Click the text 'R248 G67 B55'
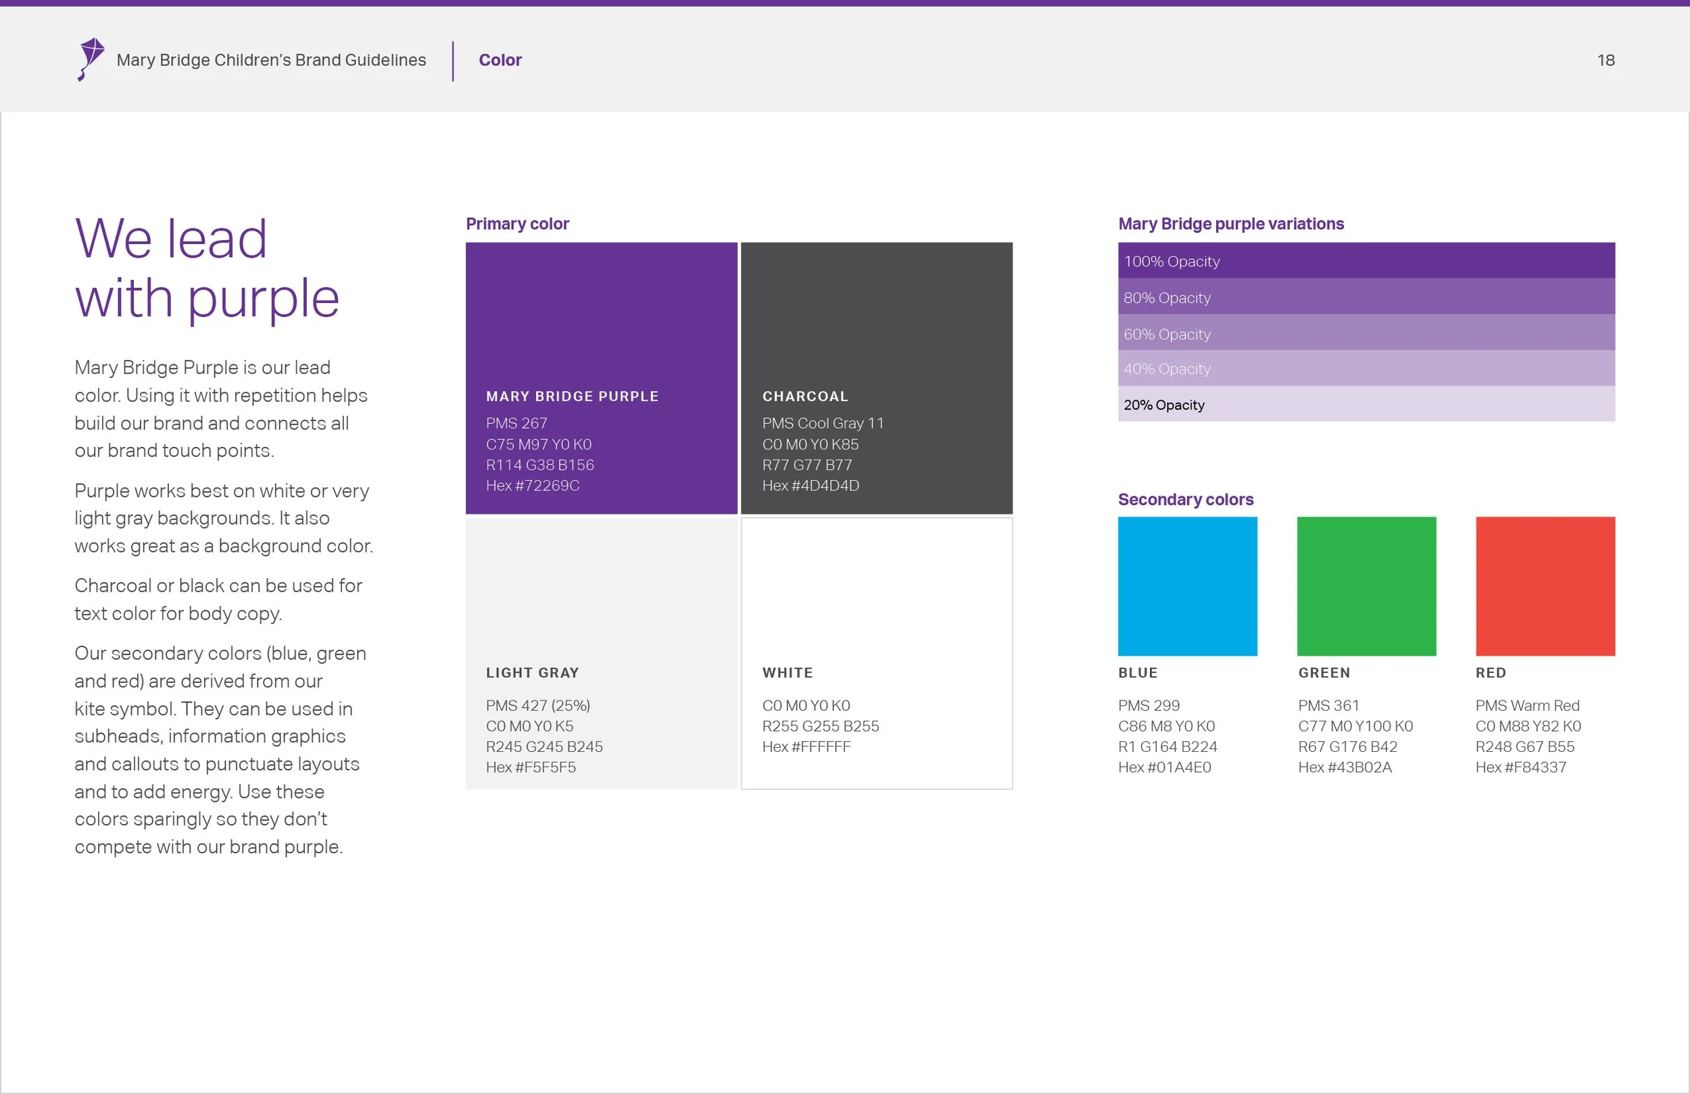1690x1094 pixels. (x=1524, y=746)
